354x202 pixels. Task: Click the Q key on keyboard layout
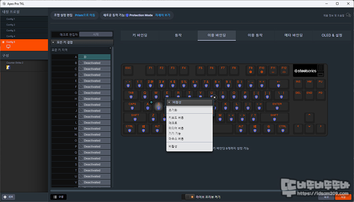tap(145, 95)
